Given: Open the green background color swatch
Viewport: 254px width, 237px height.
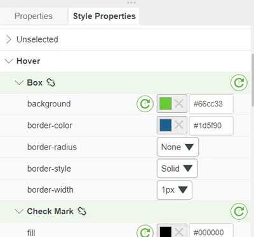Looking at the screenshot, I should coord(166,104).
